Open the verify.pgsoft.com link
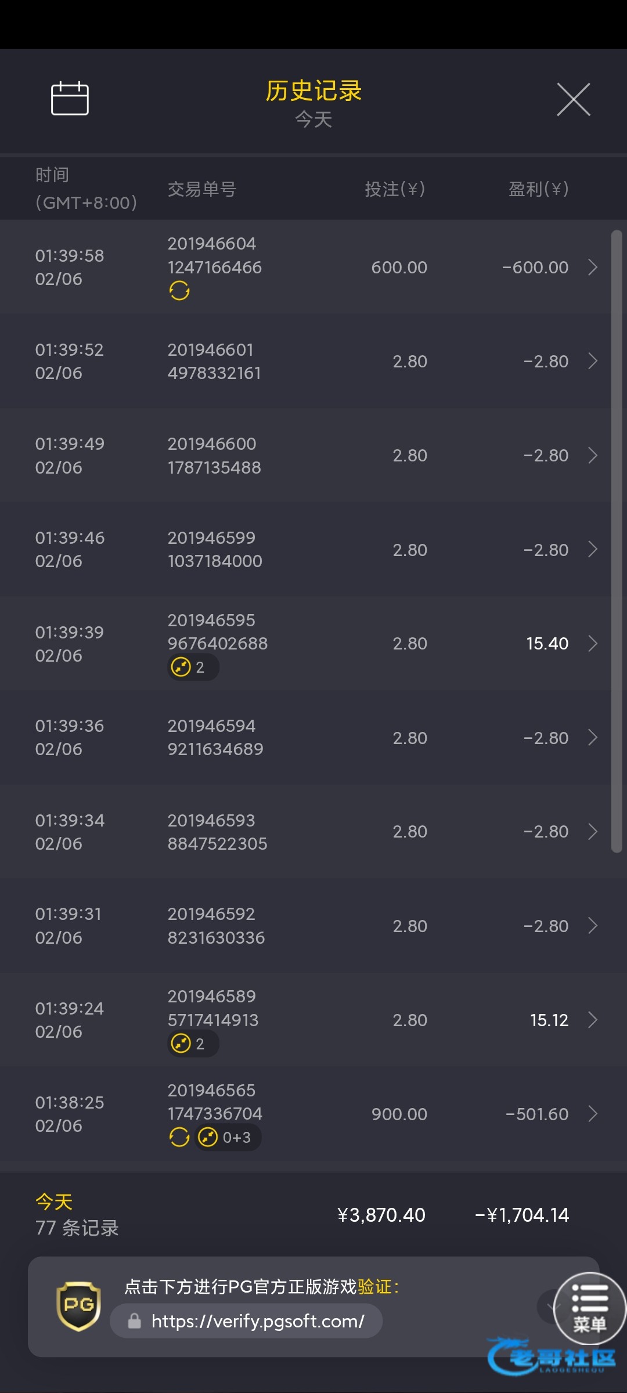 tap(257, 1321)
